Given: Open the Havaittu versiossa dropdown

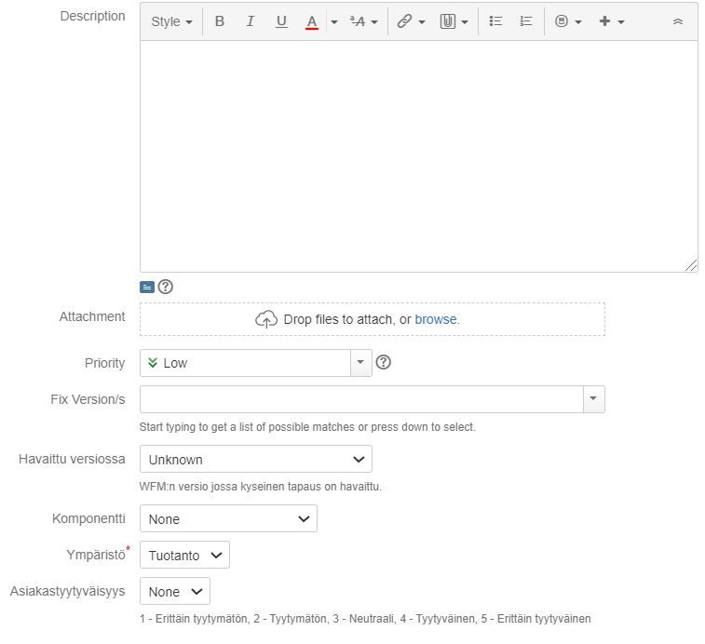Looking at the screenshot, I should (256, 460).
